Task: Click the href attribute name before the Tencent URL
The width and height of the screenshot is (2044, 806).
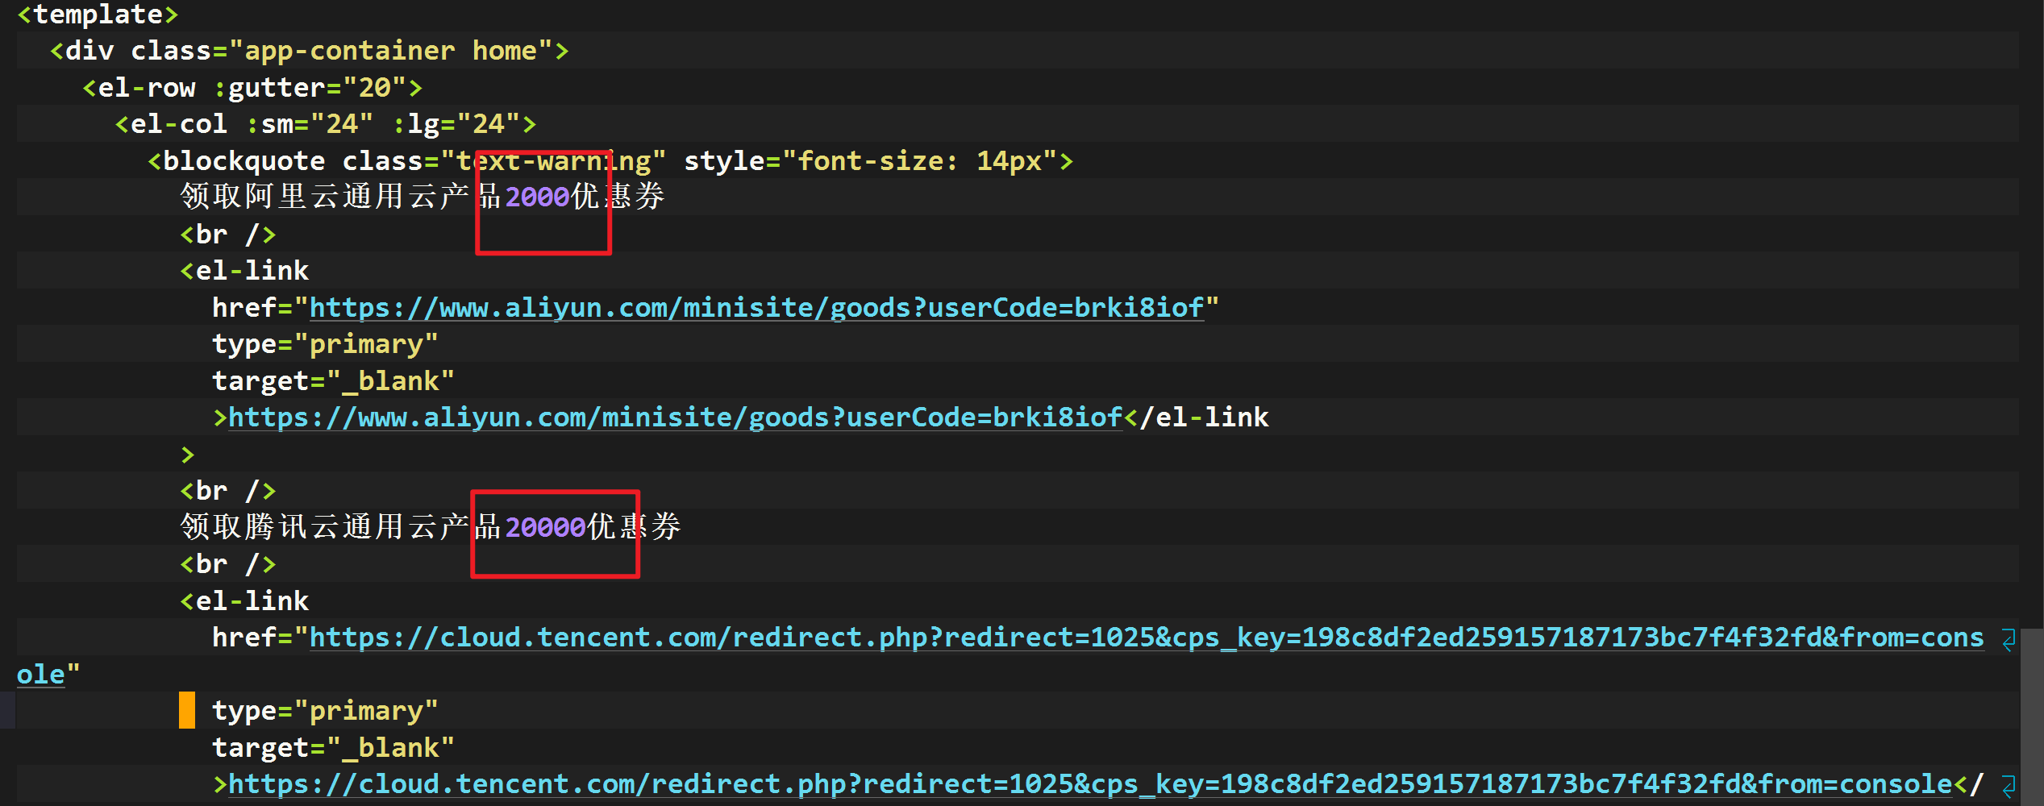Action: click(x=244, y=638)
